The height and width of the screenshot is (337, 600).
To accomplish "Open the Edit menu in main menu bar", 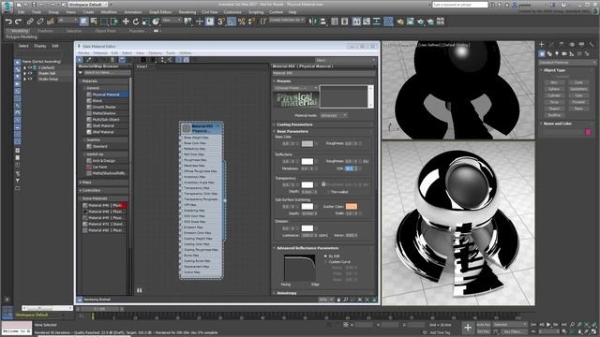I will coord(21,12).
